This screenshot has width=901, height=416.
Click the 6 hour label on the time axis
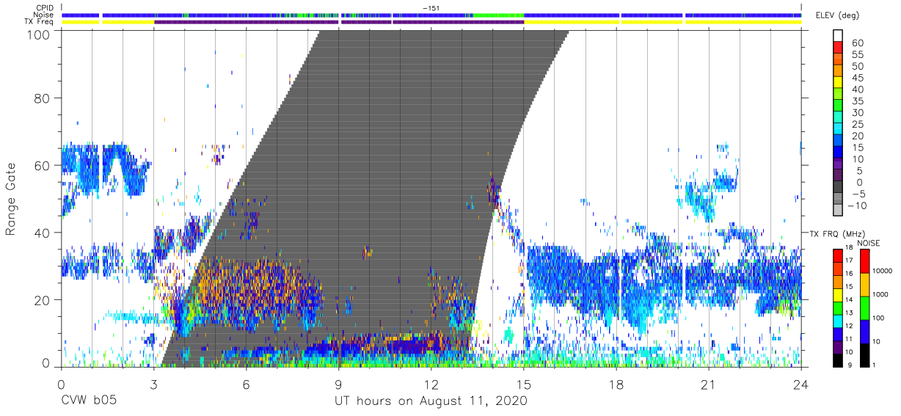(x=246, y=384)
